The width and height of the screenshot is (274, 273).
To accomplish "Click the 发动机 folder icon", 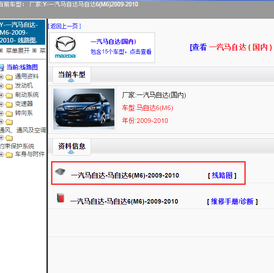I will (9, 86).
